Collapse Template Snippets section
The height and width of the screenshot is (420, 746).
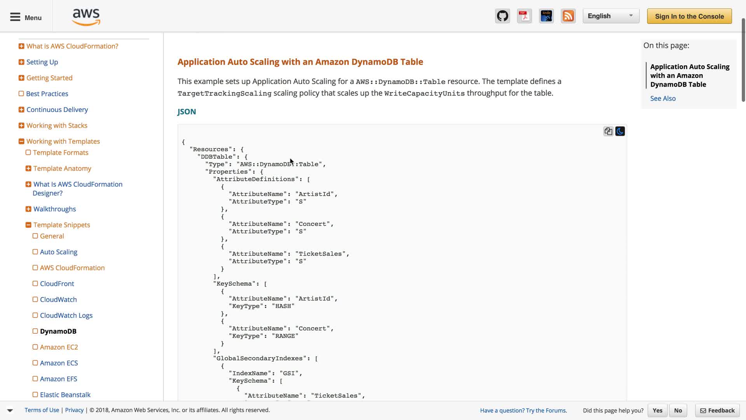pyautogui.click(x=28, y=225)
